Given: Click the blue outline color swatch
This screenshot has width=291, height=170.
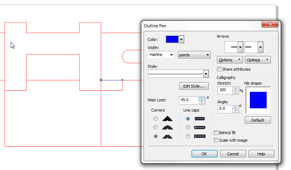Looking at the screenshot, I should coord(172,39).
